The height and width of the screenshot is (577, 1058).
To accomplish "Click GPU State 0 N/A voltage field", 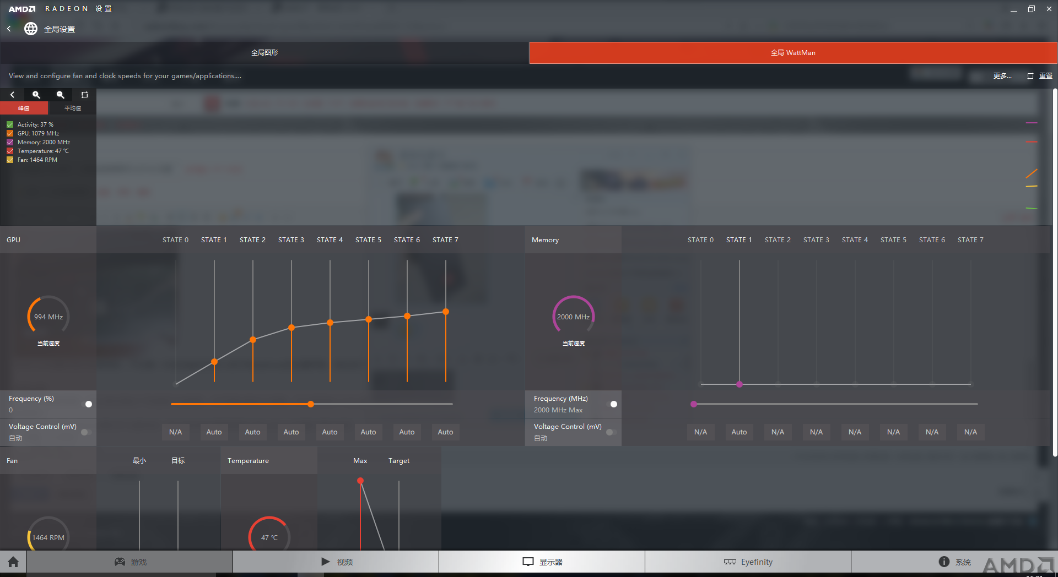I will pyautogui.click(x=176, y=432).
